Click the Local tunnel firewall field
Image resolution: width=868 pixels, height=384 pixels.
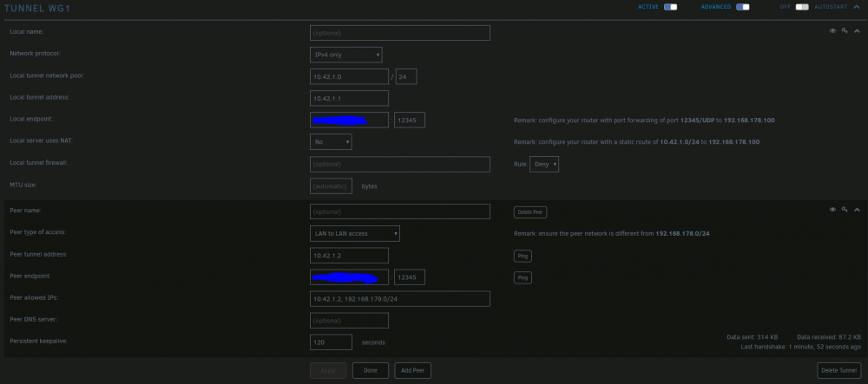[399, 164]
